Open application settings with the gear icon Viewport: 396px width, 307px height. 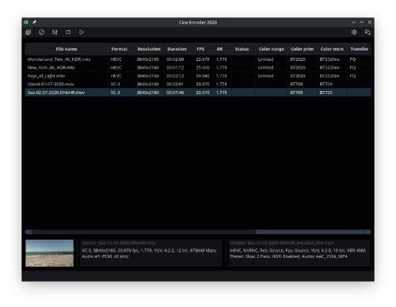click(354, 32)
